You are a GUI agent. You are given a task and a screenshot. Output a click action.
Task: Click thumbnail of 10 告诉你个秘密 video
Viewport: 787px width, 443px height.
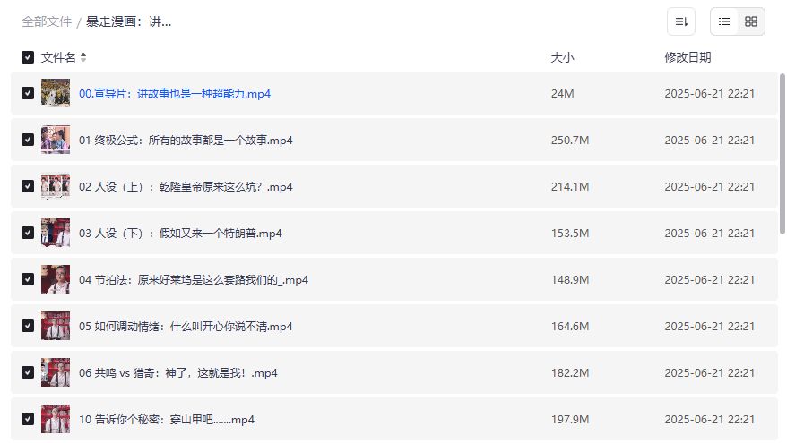(x=56, y=419)
